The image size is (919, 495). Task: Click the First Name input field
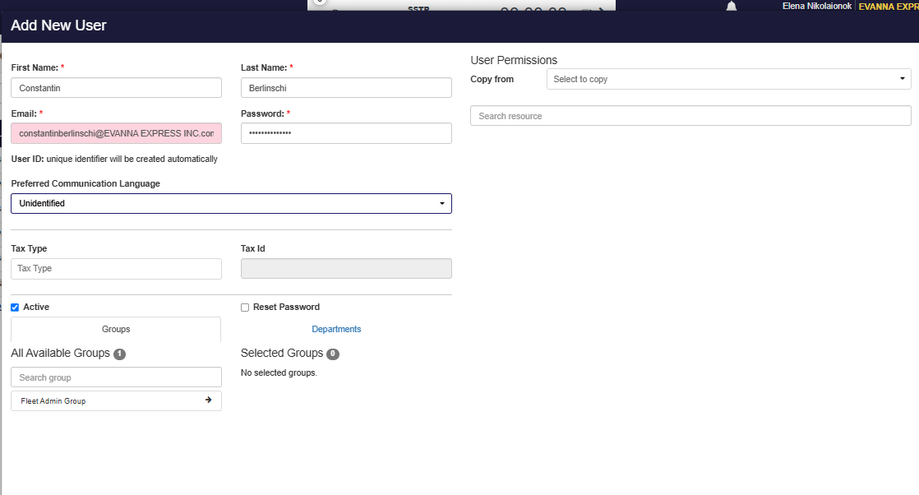116,88
